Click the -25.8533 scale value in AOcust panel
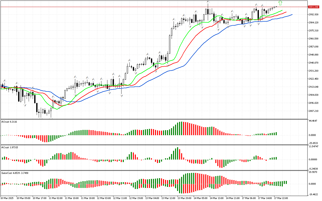This screenshot has height=201, width=322. (x=314, y=143)
